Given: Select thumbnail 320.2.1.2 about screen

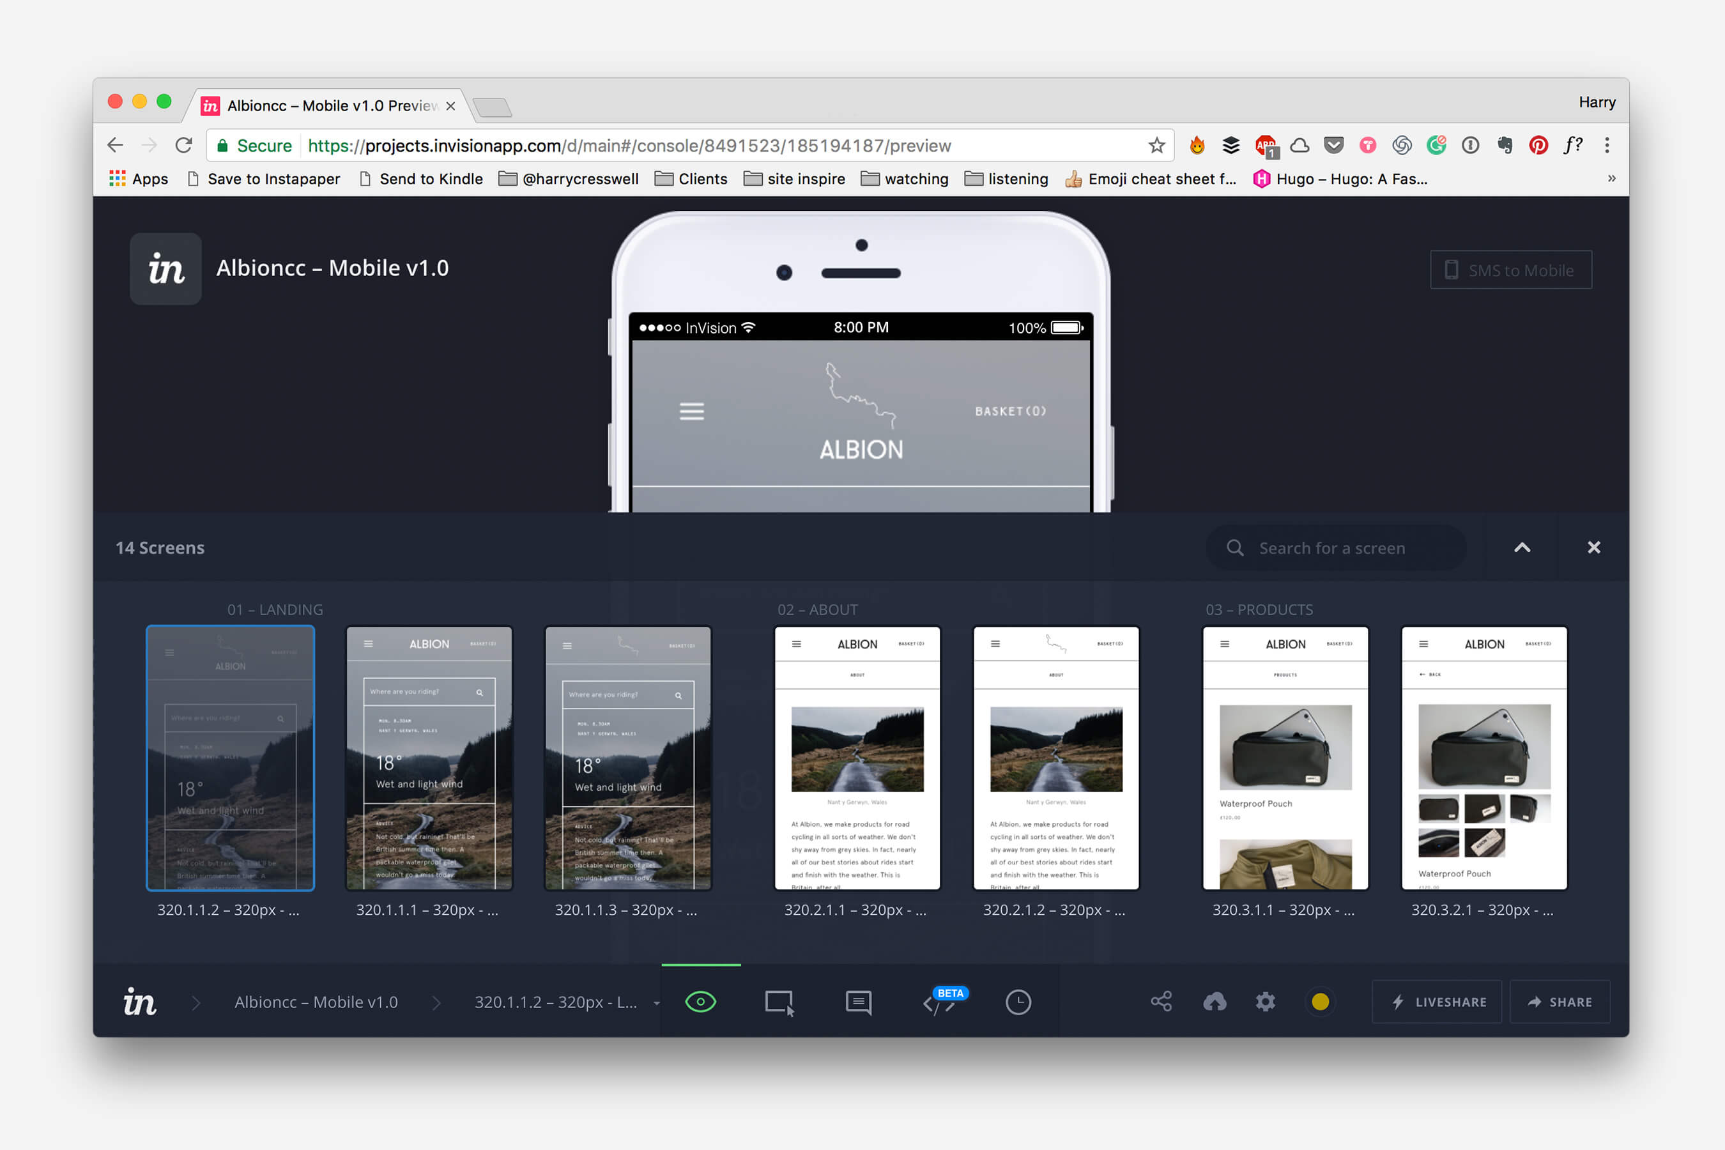Looking at the screenshot, I should click(1056, 758).
